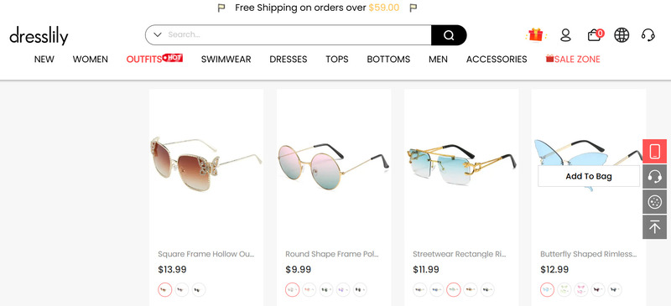This screenshot has height=306, width=671.
Task: Click the Streetwear Rectangle sunglasses product image
Action: click(x=461, y=167)
